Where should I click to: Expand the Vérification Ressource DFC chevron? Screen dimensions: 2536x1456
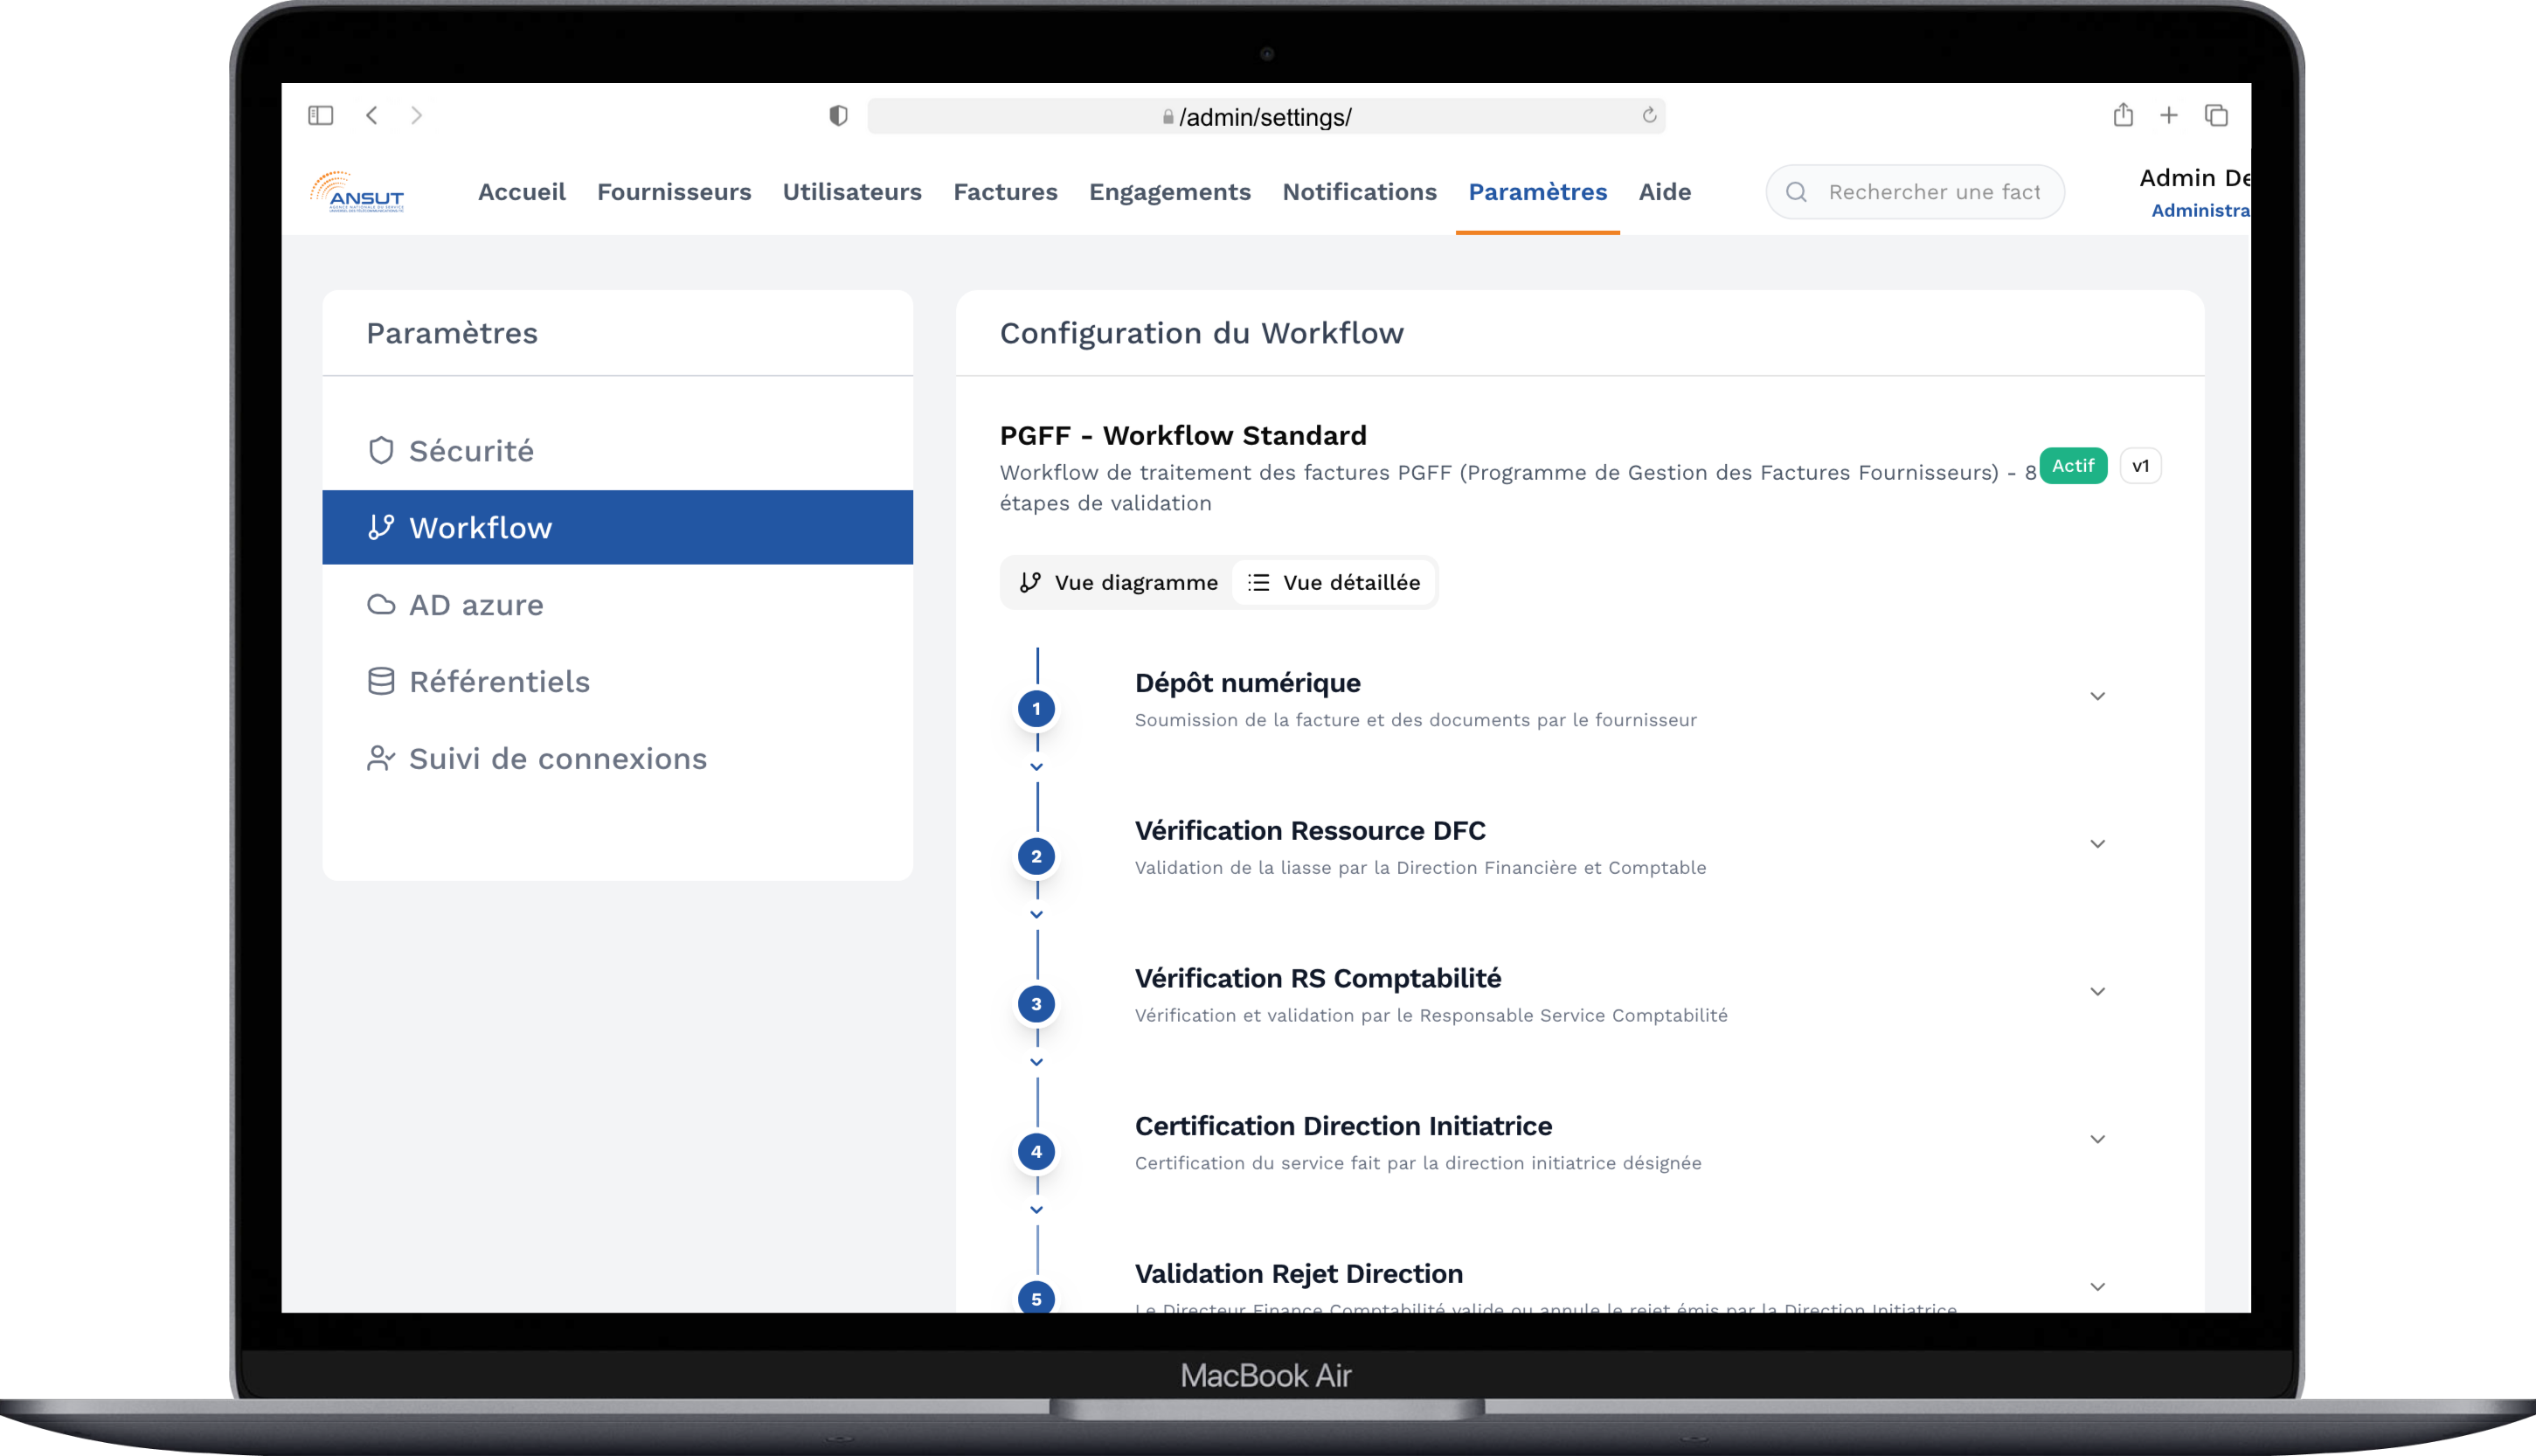coord(2097,845)
